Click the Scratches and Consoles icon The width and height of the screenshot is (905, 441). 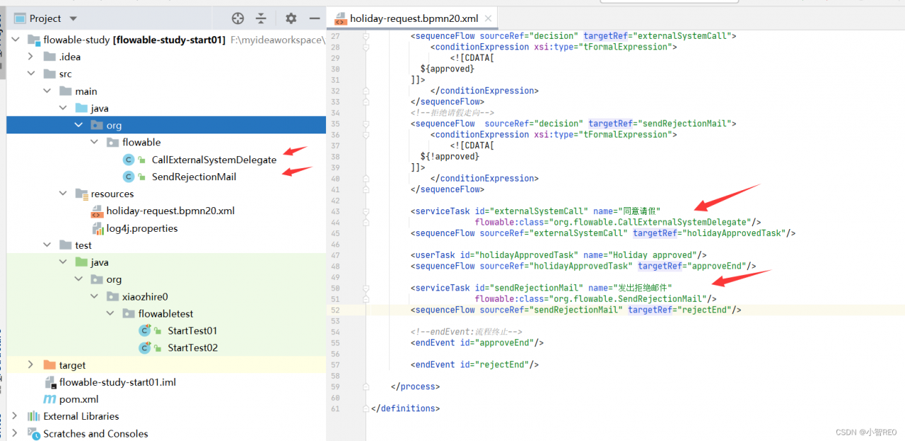33,433
